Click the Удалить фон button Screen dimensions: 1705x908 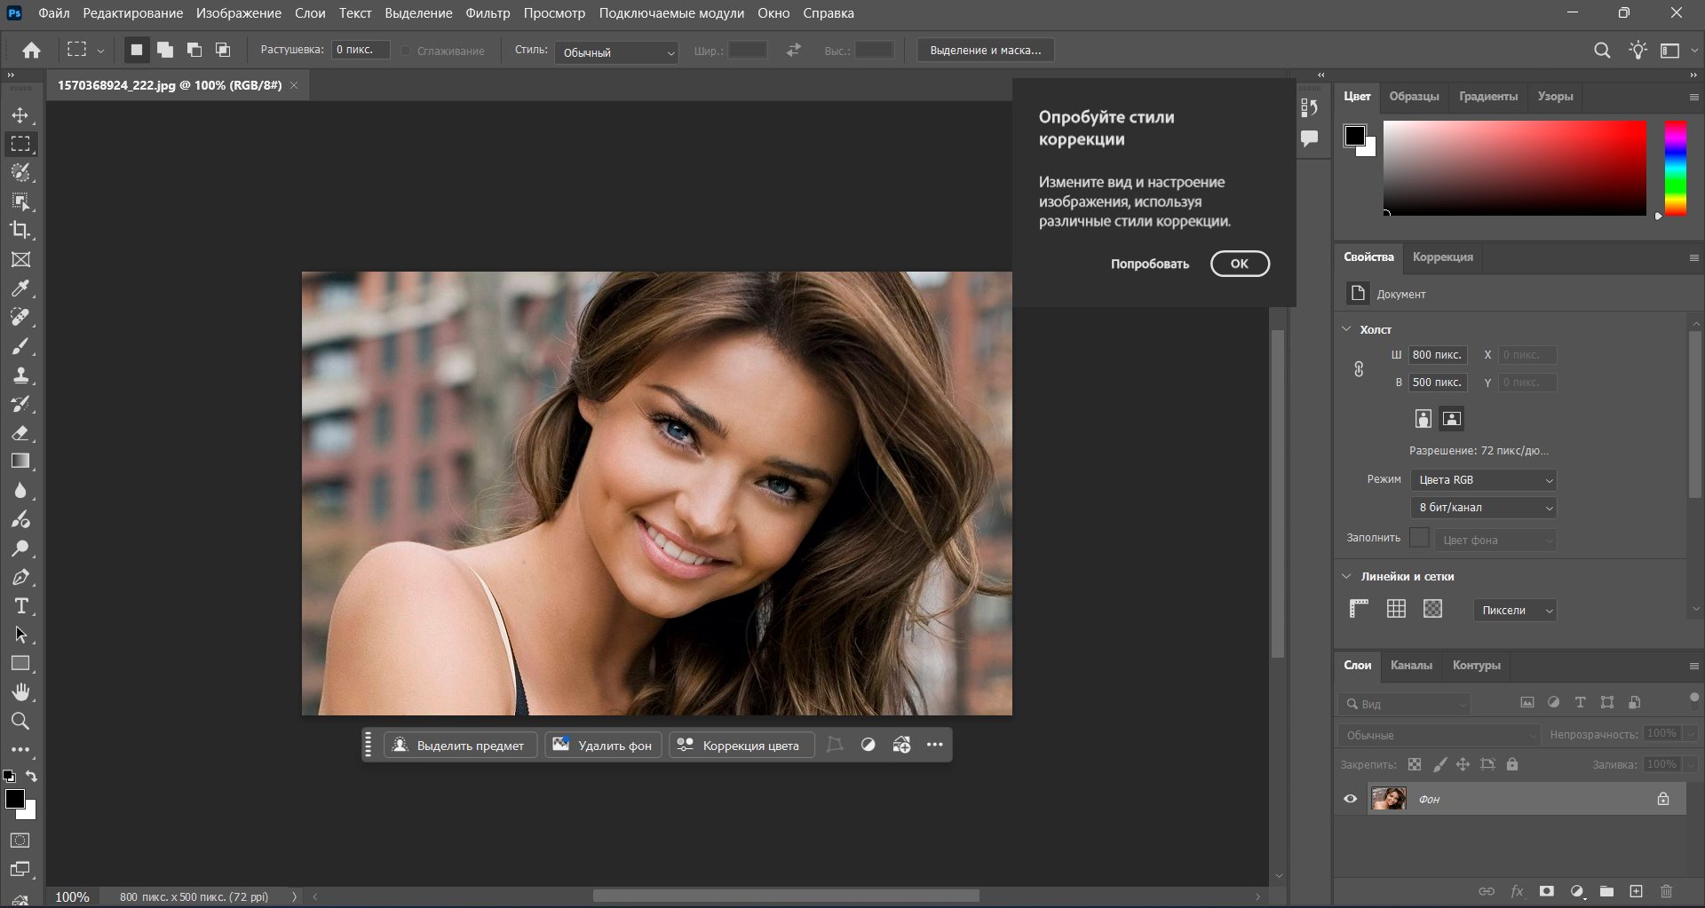click(x=603, y=746)
